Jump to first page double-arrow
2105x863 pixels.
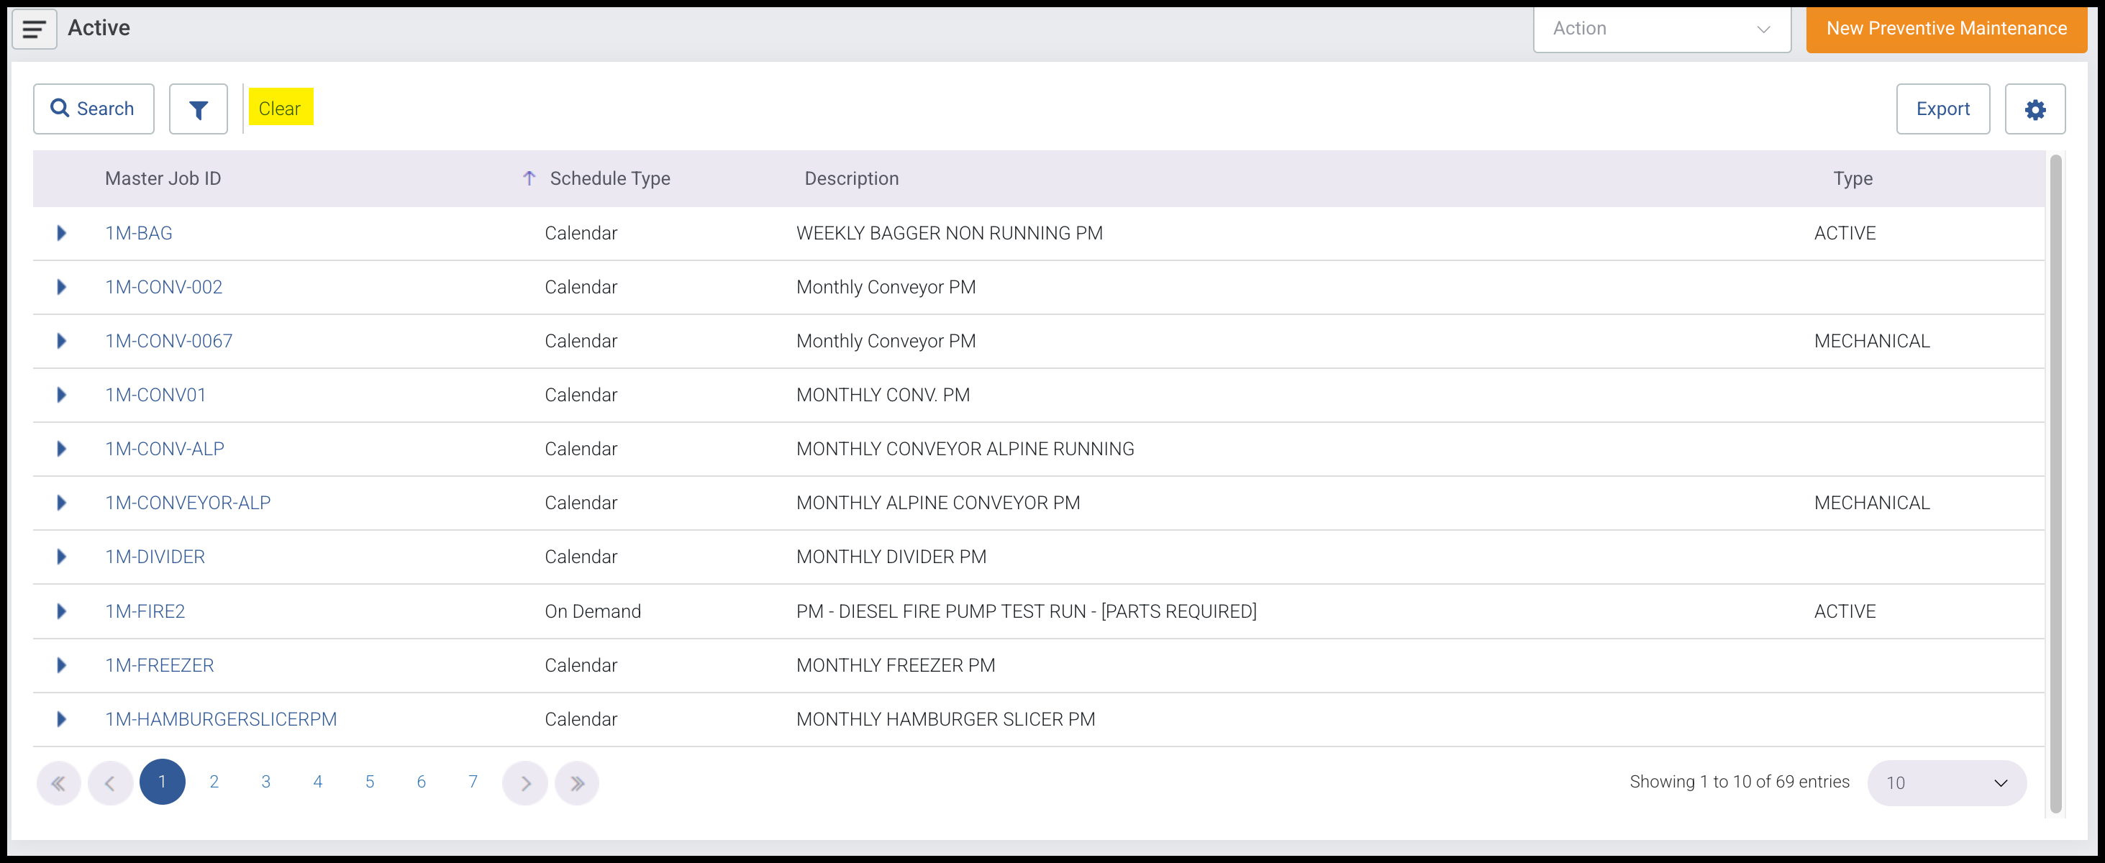point(58,783)
